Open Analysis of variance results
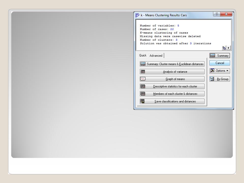Screen dimensions: 244x183 tap(172, 72)
